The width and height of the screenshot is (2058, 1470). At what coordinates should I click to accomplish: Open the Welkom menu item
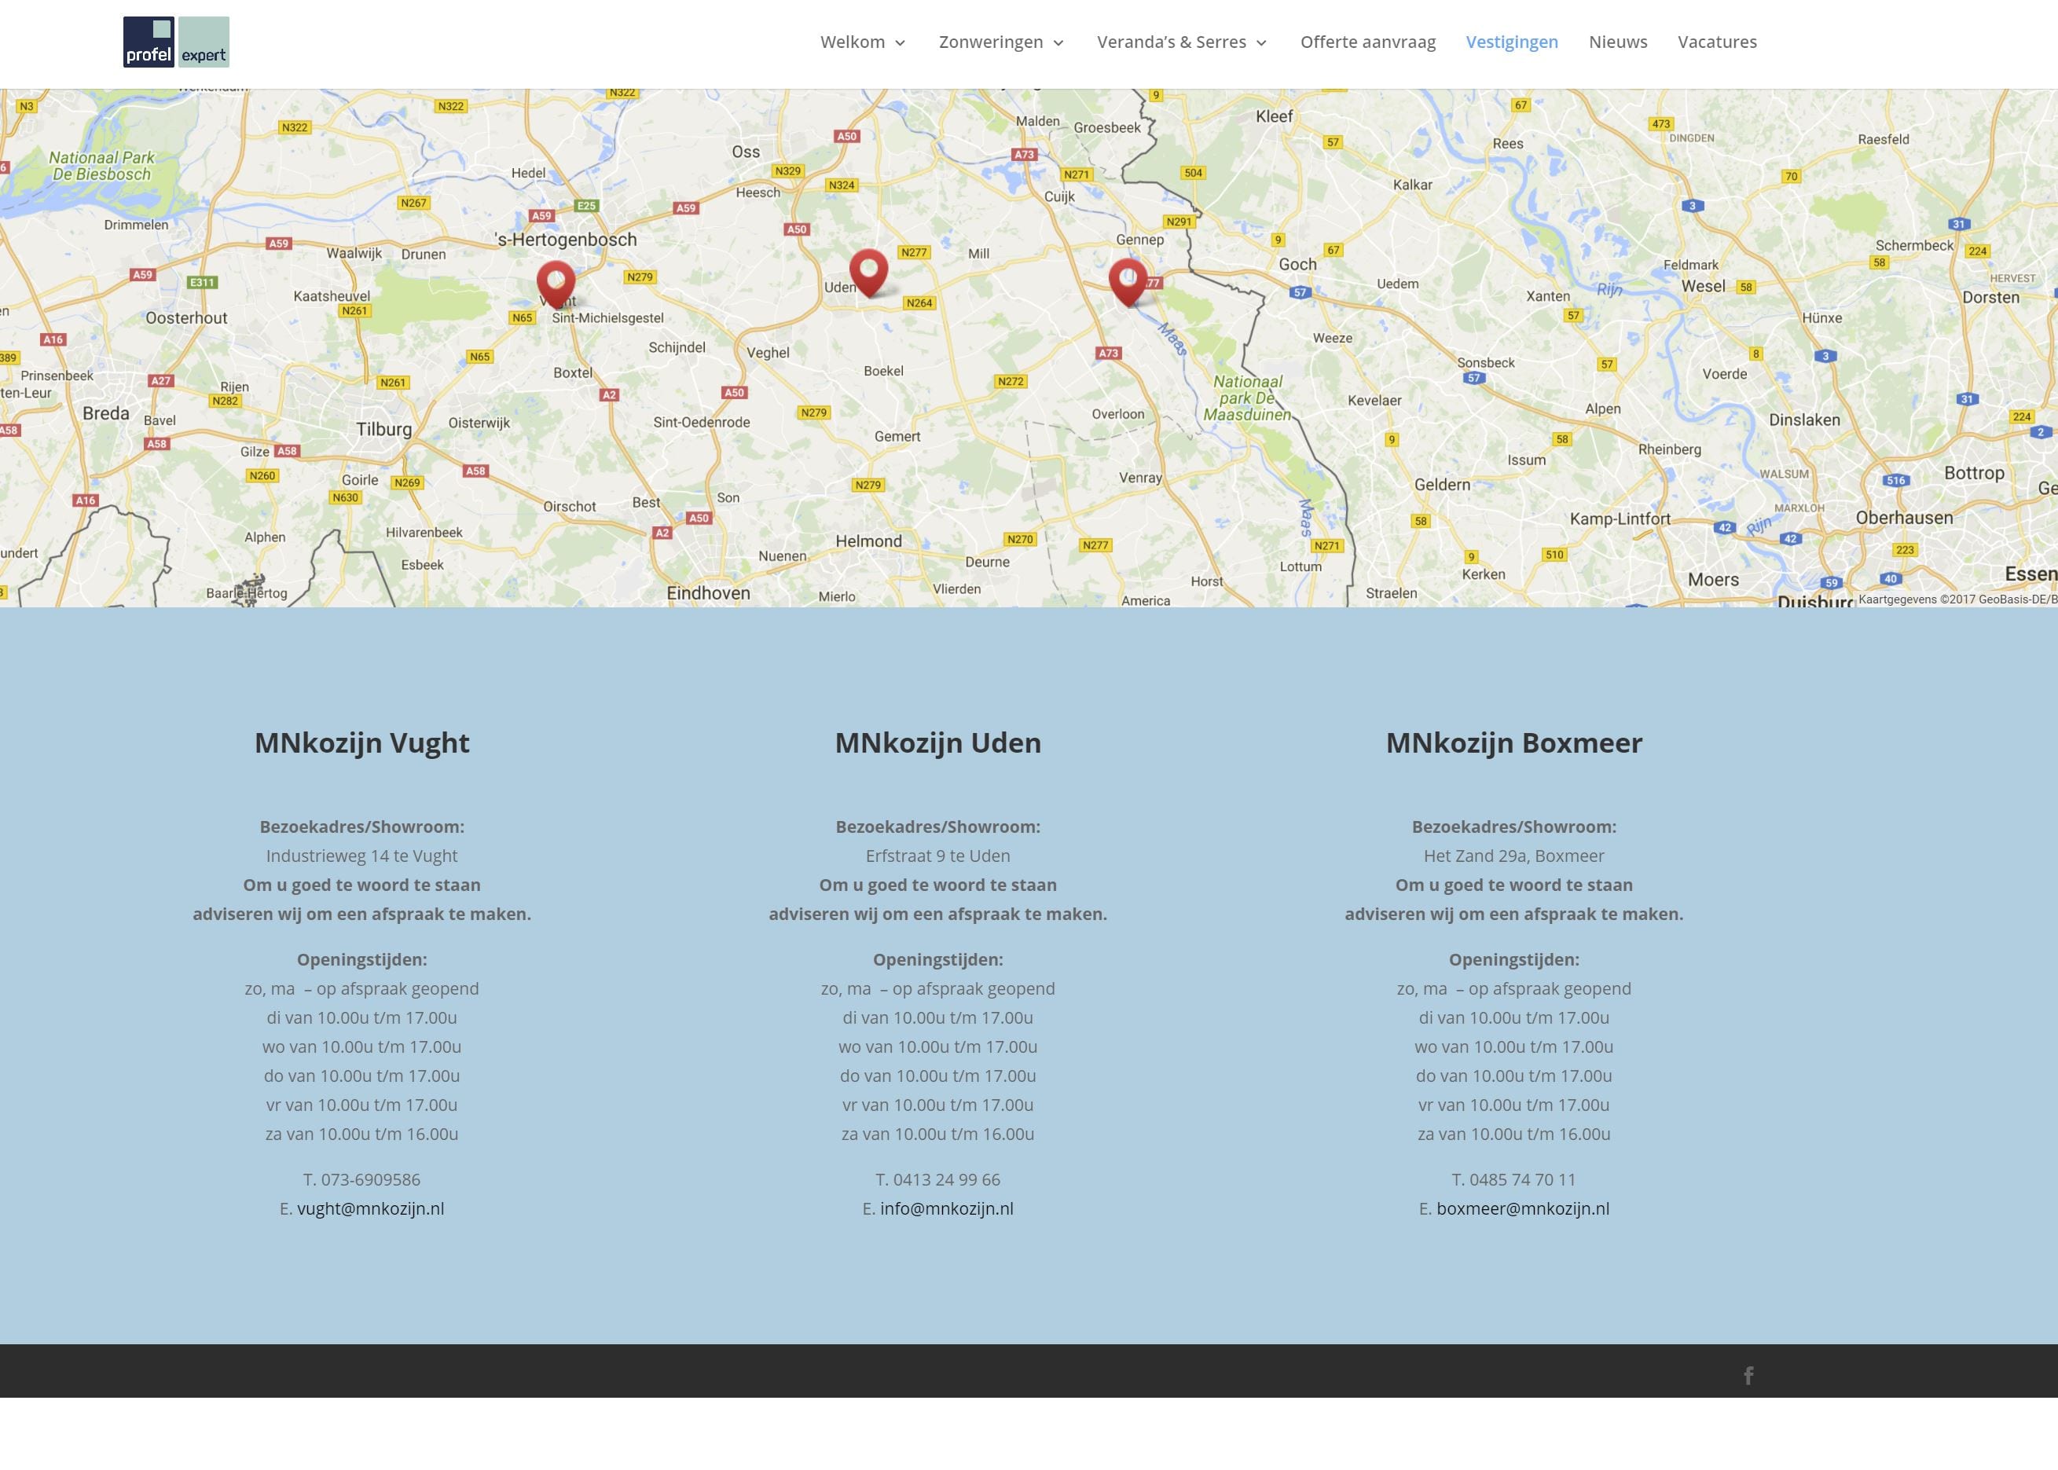tap(853, 42)
